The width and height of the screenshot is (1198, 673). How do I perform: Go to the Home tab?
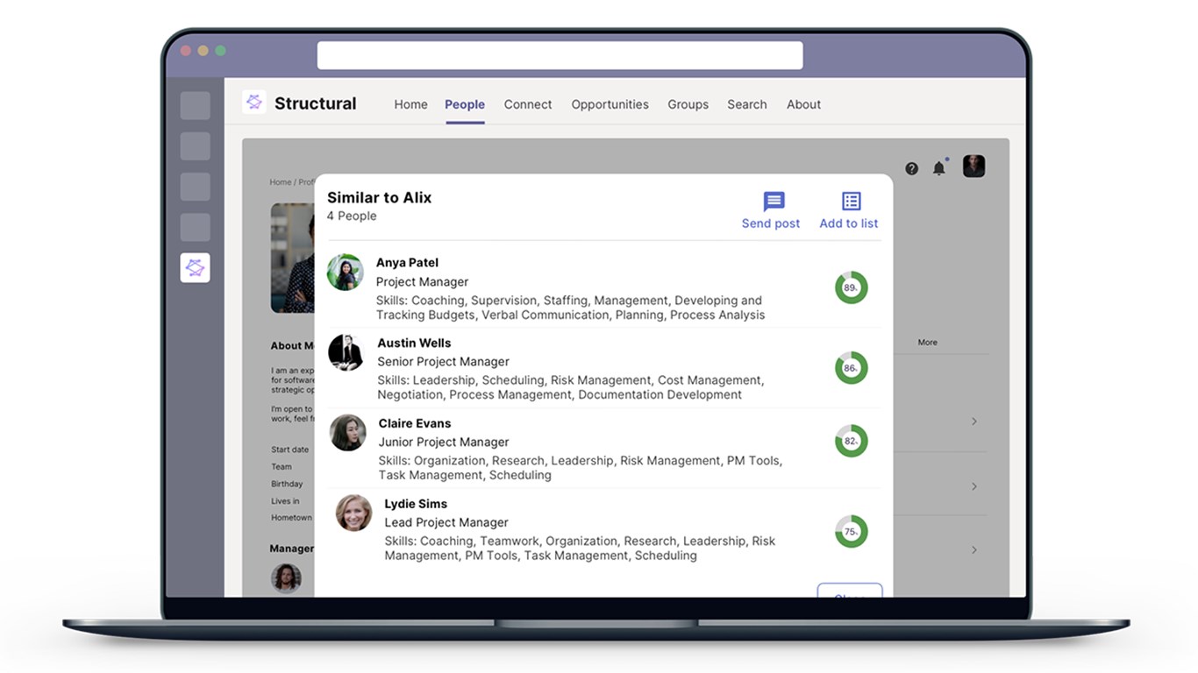tap(410, 104)
